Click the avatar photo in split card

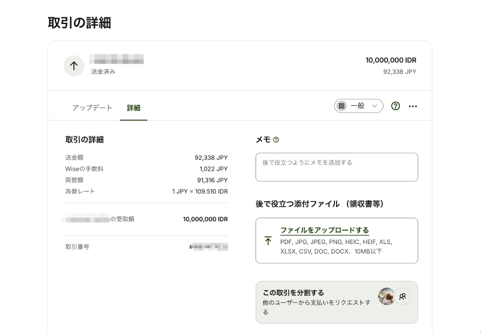pyautogui.click(x=386, y=296)
